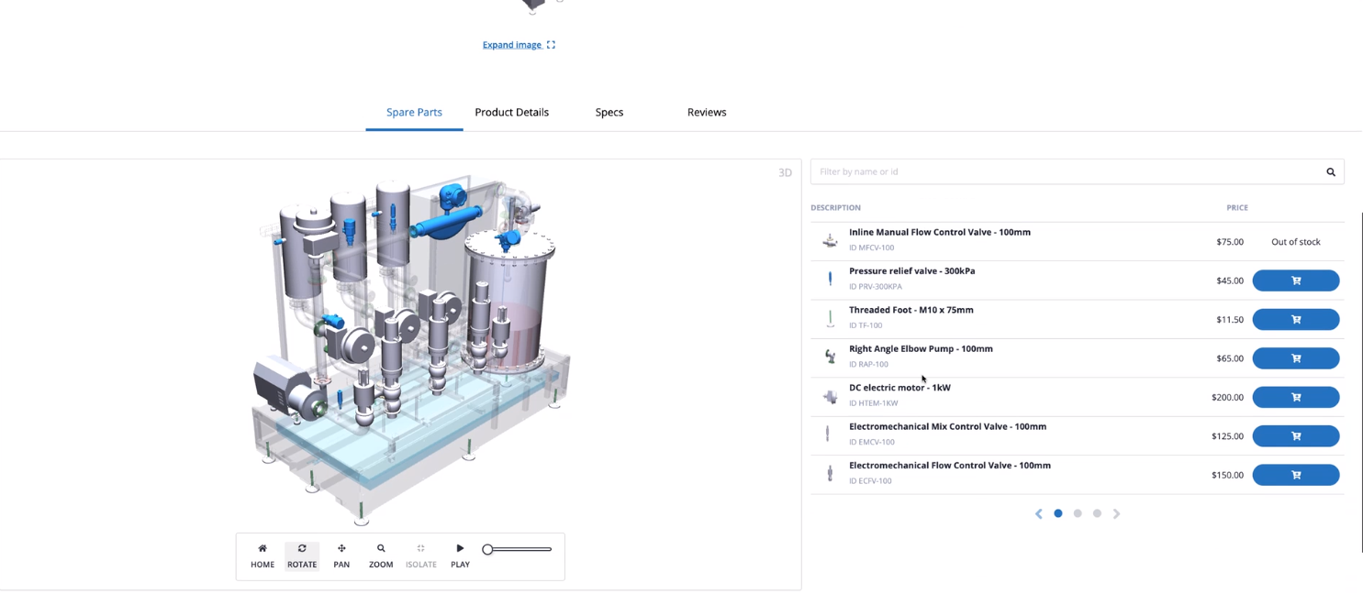Switch to the Product Details tab
The height and width of the screenshot is (605, 1363).
[x=511, y=112]
